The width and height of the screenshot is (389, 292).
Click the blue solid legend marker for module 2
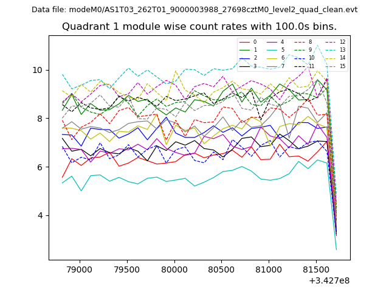(244, 58)
